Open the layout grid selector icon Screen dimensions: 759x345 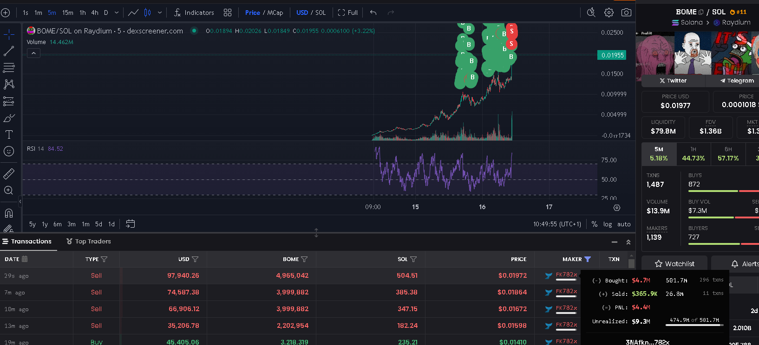(228, 13)
